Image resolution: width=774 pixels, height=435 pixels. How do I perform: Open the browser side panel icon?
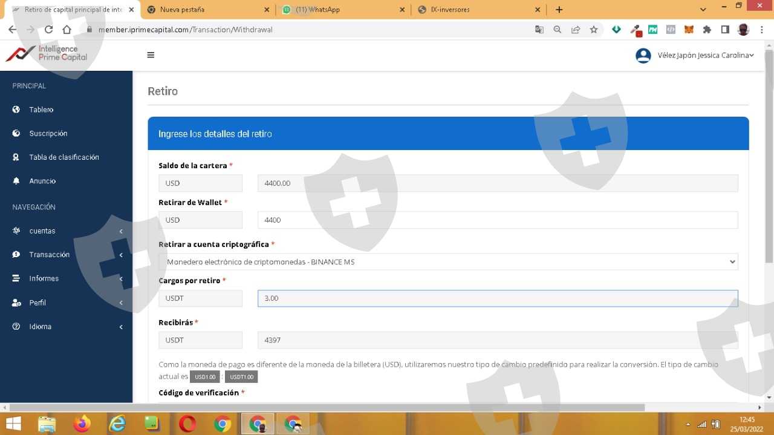(x=725, y=30)
